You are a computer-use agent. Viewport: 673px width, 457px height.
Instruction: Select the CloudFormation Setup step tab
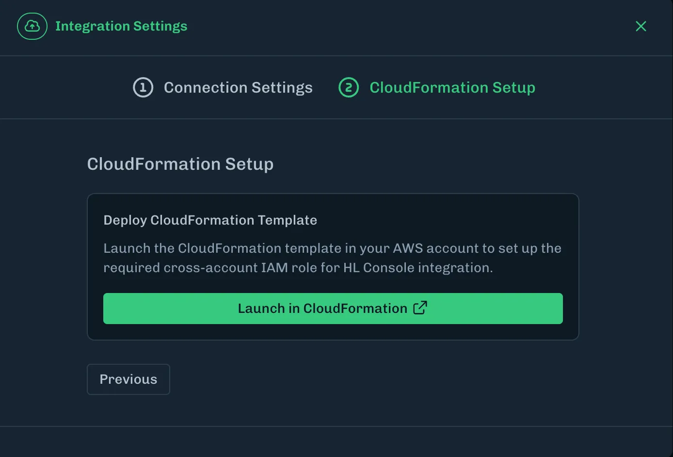click(437, 87)
